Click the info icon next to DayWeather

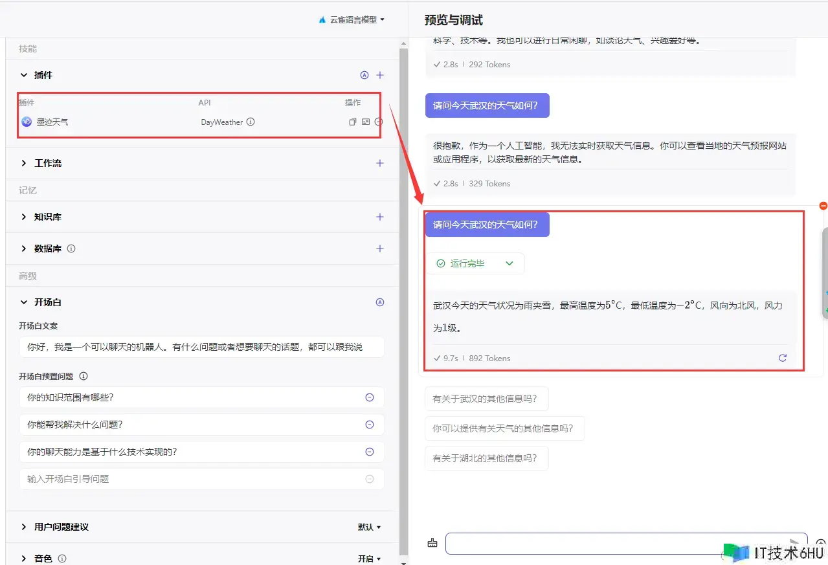click(251, 122)
